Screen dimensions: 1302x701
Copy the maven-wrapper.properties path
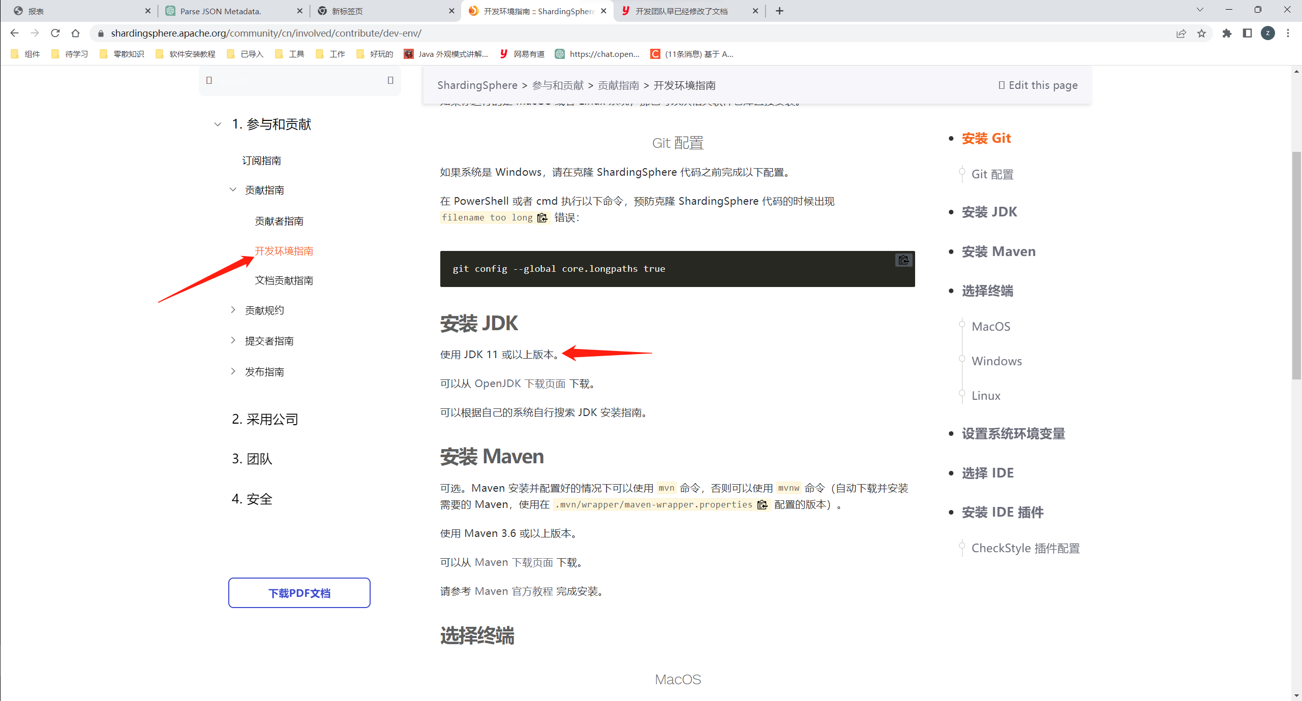pyautogui.click(x=762, y=505)
